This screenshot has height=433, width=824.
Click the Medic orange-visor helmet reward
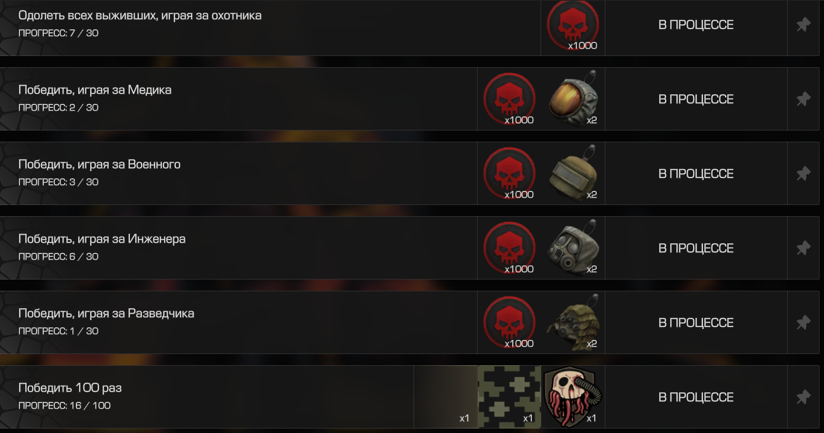pos(574,99)
